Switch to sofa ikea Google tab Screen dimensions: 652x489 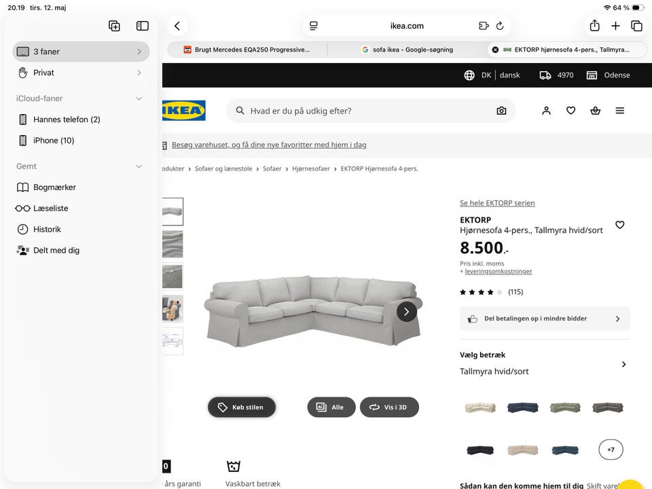407,50
